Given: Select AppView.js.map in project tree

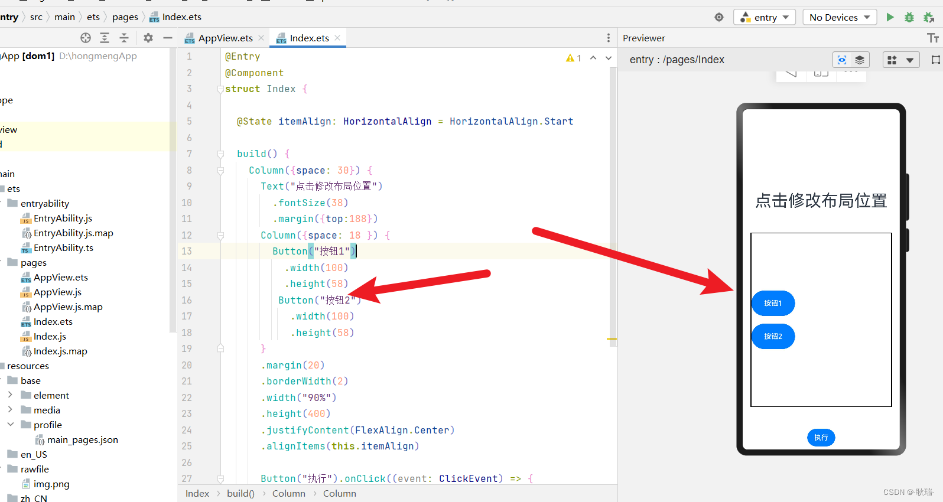Looking at the screenshot, I should pyautogui.click(x=68, y=307).
